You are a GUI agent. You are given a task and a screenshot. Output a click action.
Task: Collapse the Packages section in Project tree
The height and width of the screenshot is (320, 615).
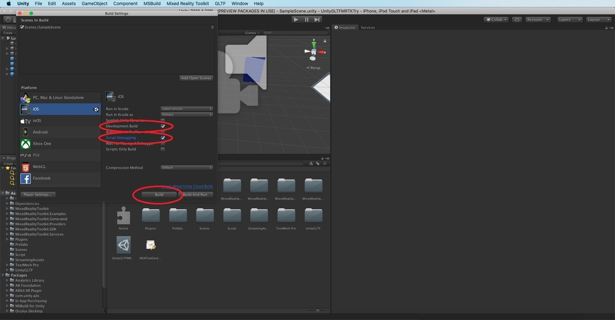(x=3, y=275)
